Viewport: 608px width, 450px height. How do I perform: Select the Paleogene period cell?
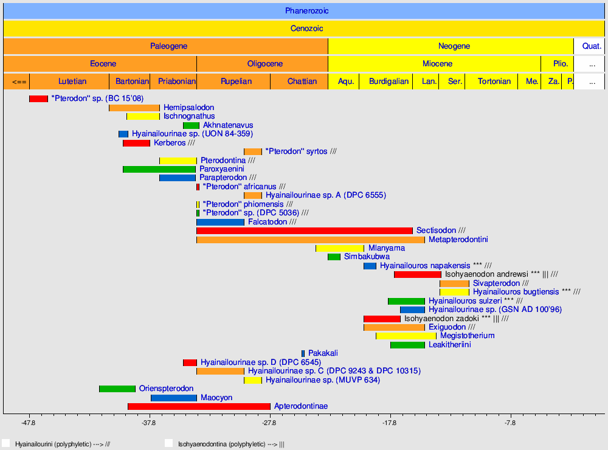(x=168, y=46)
